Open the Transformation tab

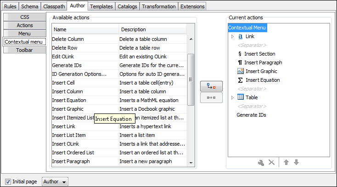coord(158,6)
